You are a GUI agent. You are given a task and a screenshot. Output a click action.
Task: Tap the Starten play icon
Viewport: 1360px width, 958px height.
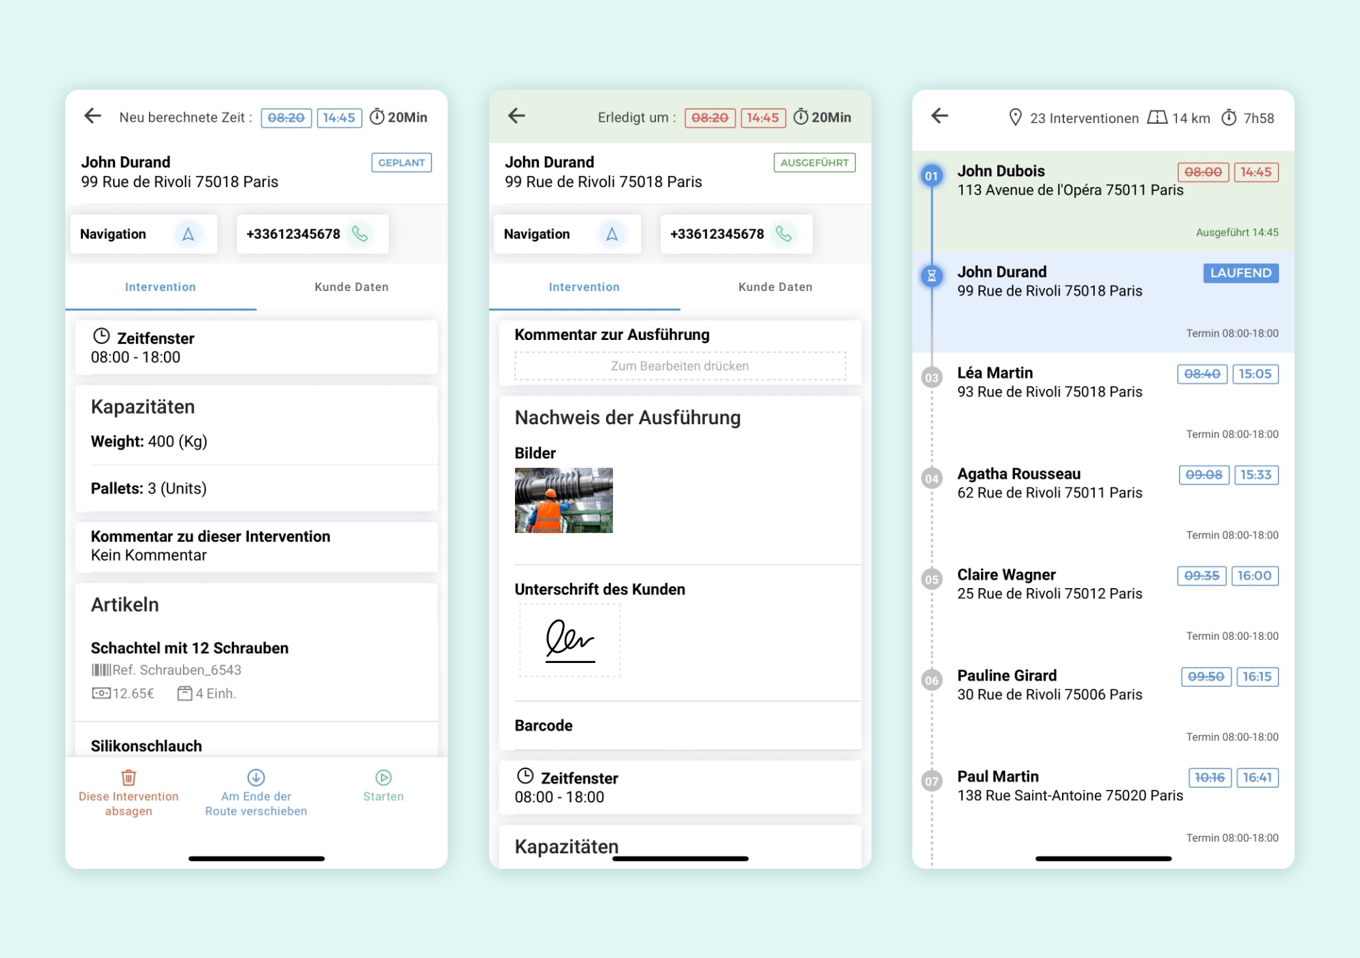[383, 777]
